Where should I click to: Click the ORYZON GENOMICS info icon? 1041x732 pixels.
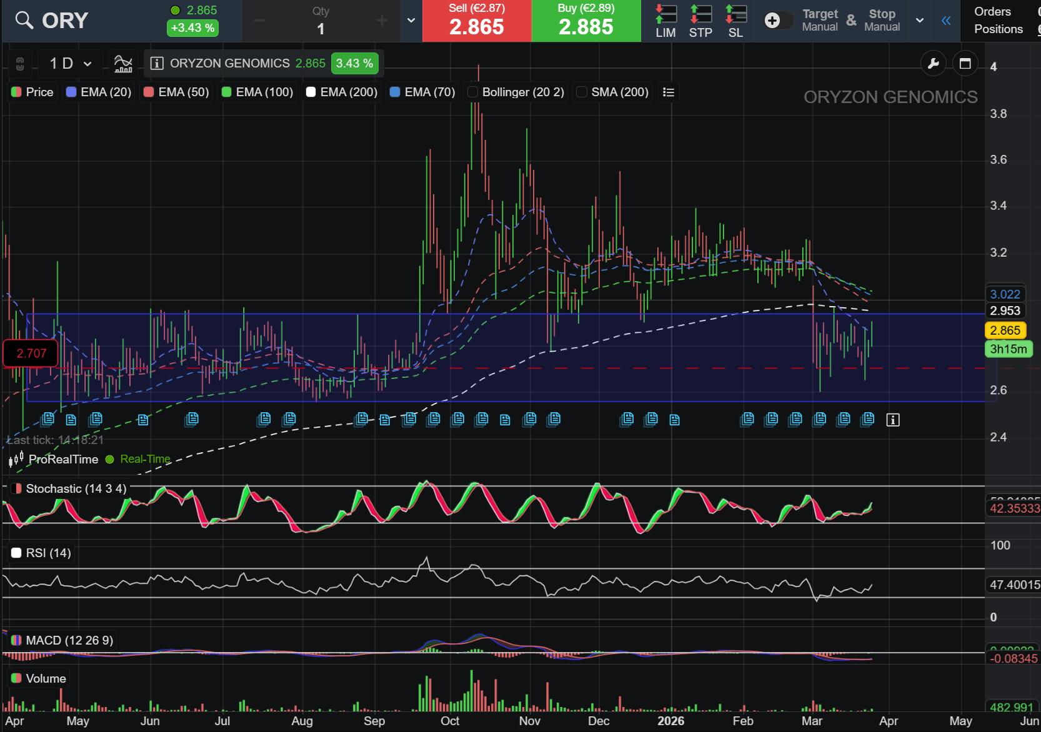157,63
